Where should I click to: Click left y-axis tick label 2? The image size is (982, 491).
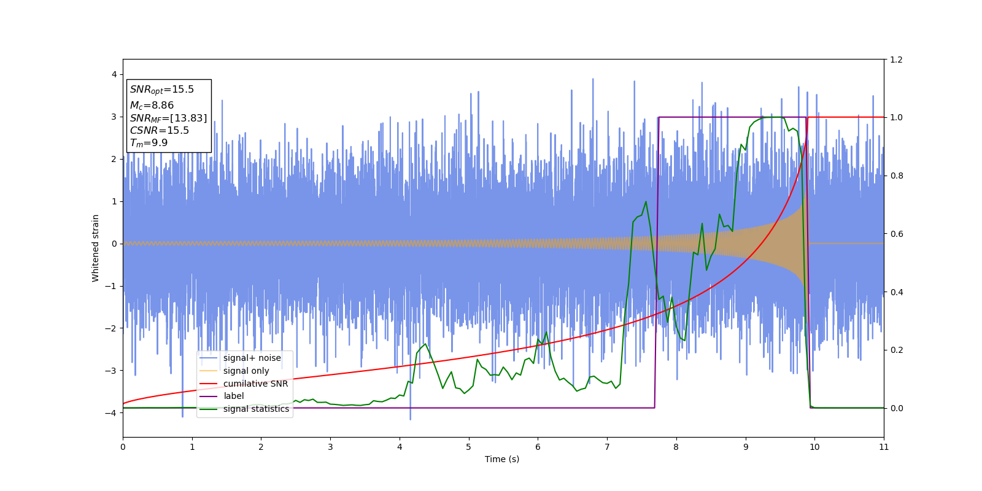(114, 159)
